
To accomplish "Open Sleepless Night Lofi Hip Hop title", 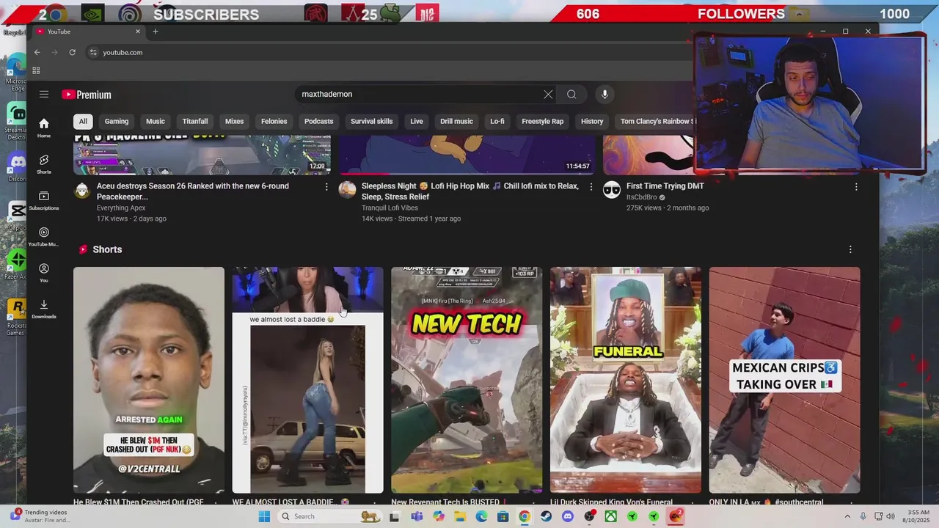I will click(x=470, y=191).
